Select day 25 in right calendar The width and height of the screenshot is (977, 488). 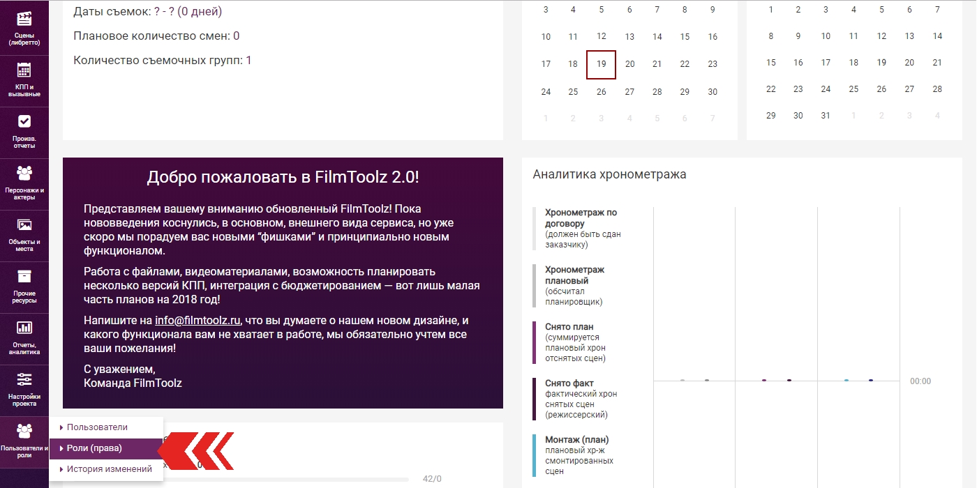tap(853, 89)
